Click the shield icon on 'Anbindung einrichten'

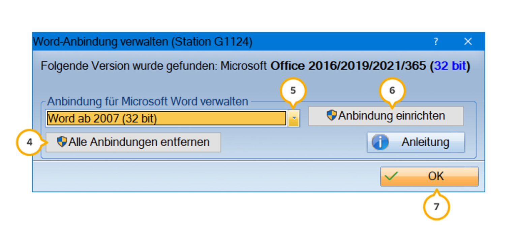[x=332, y=116]
